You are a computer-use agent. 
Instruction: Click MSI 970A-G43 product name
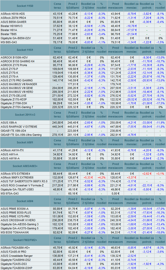click(x=10, y=193)
